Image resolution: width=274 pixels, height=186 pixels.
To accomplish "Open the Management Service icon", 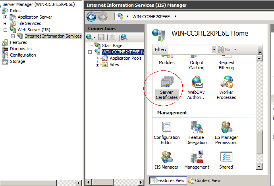I will [197, 160].
